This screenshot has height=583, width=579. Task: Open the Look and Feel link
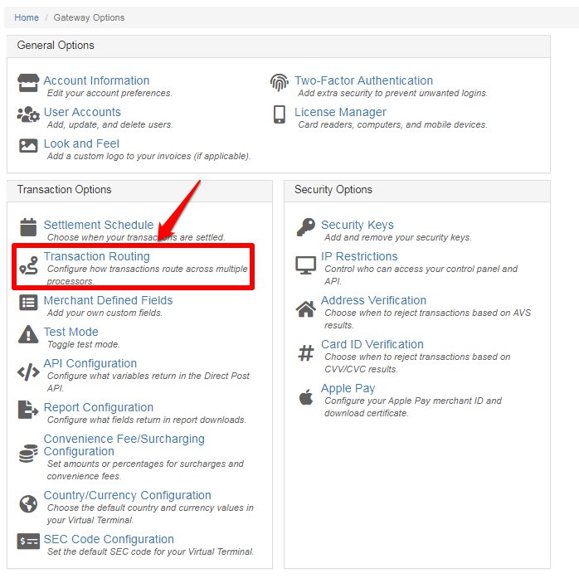pos(81,144)
